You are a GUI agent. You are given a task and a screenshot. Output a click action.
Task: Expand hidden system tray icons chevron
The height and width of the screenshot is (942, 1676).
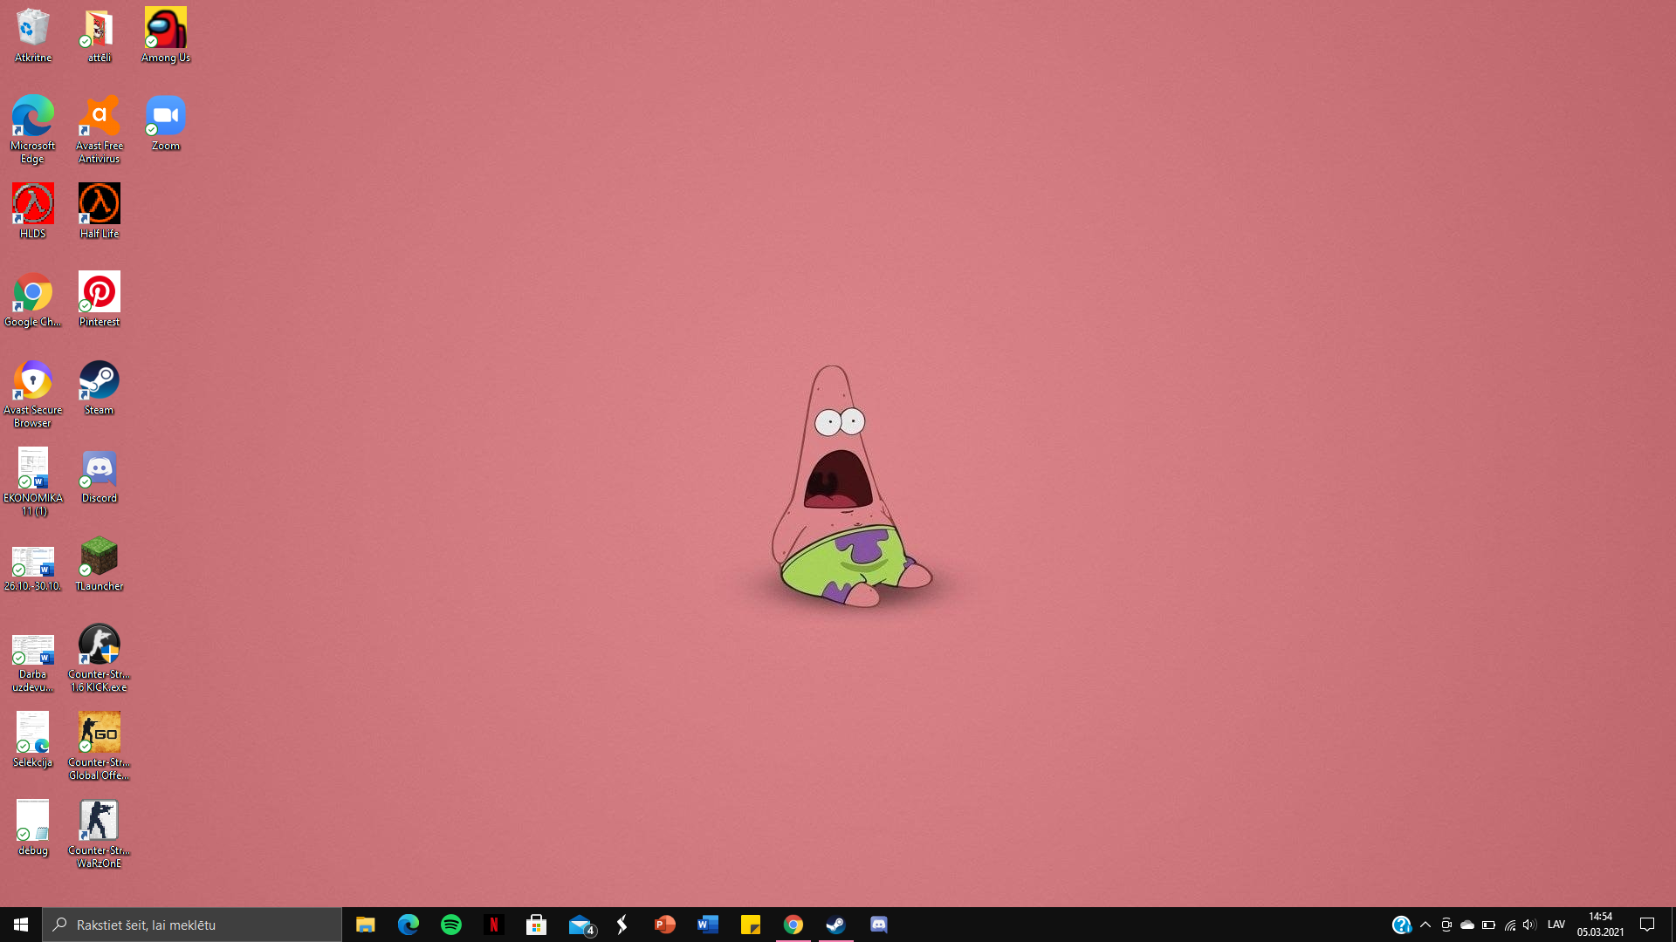pyautogui.click(x=1425, y=925)
